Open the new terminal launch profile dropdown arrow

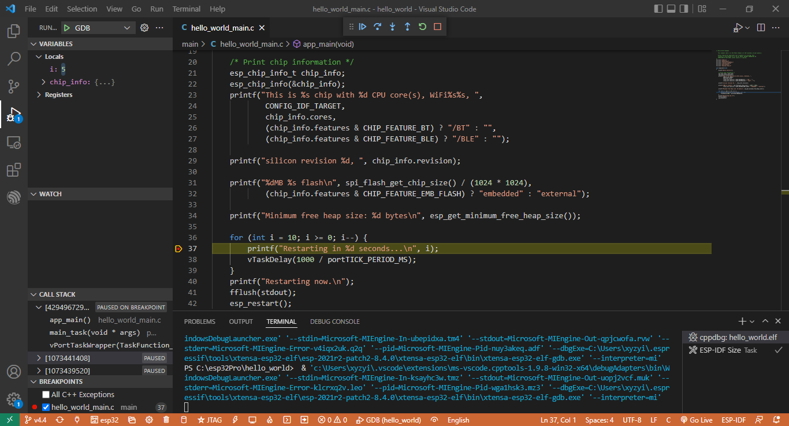[x=752, y=322]
